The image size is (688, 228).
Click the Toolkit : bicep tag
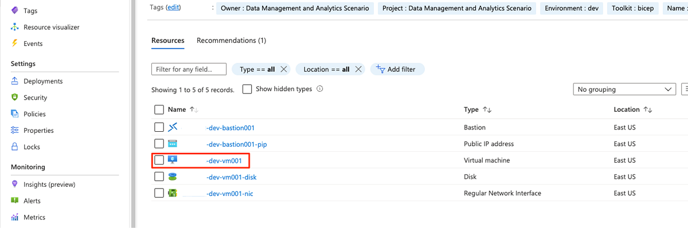coord(632,9)
